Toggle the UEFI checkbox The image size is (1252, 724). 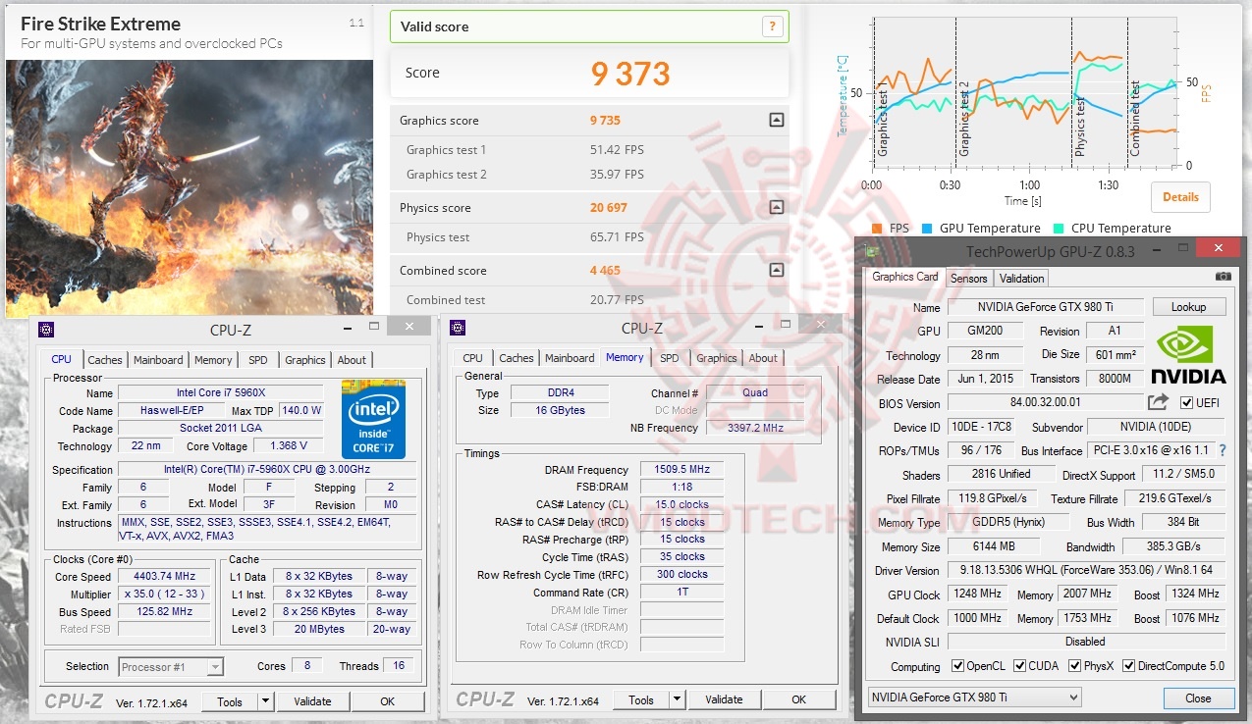tap(1187, 402)
